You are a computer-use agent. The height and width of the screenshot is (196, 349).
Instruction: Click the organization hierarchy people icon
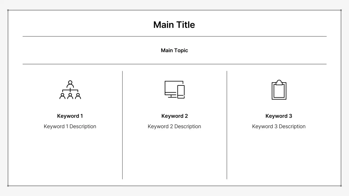[x=70, y=90]
